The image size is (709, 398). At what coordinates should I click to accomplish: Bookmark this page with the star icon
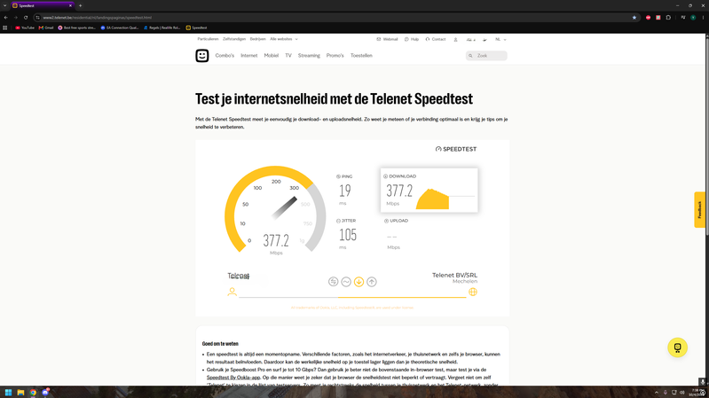(634, 18)
